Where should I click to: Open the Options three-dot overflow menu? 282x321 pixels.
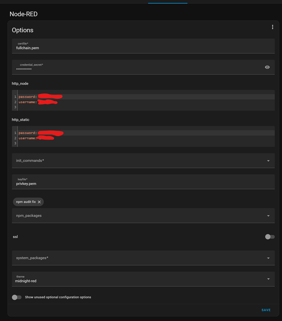(273, 27)
